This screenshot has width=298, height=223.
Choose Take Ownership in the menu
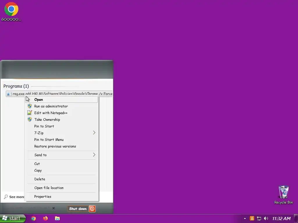click(61, 119)
